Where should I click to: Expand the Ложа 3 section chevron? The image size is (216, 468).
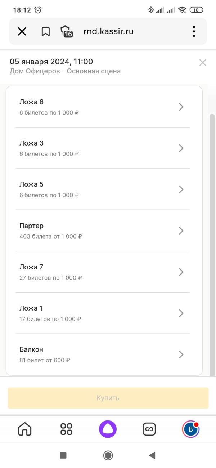coord(181,148)
